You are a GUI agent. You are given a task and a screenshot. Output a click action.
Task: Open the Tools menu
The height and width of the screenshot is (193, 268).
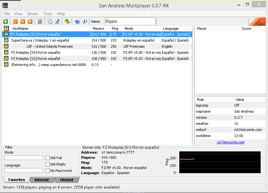coord(48,14)
